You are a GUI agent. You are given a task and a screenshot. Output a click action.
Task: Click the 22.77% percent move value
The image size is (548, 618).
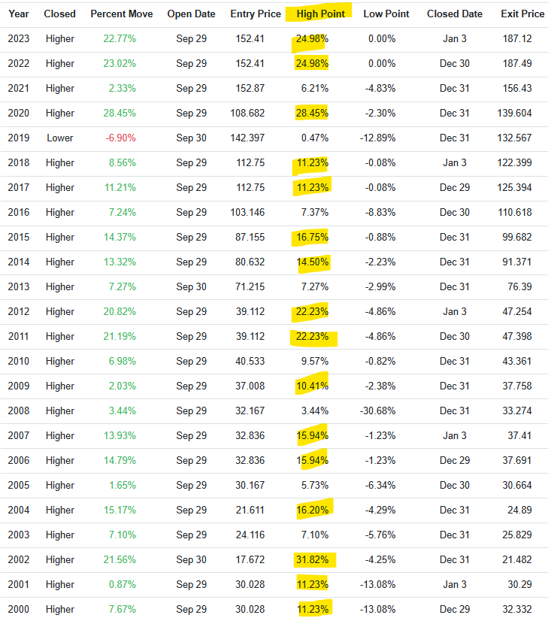pos(120,38)
